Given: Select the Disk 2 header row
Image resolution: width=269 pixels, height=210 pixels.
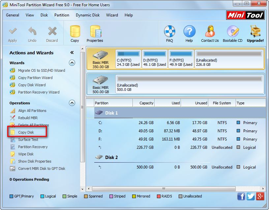Looking at the screenshot, I should click(x=176, y=157).
